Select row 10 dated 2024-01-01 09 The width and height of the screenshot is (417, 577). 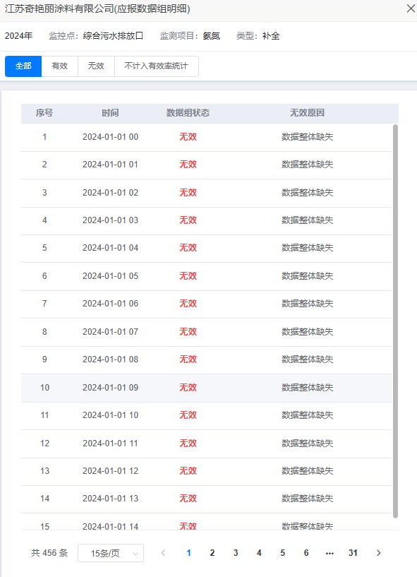click(207, 388)
